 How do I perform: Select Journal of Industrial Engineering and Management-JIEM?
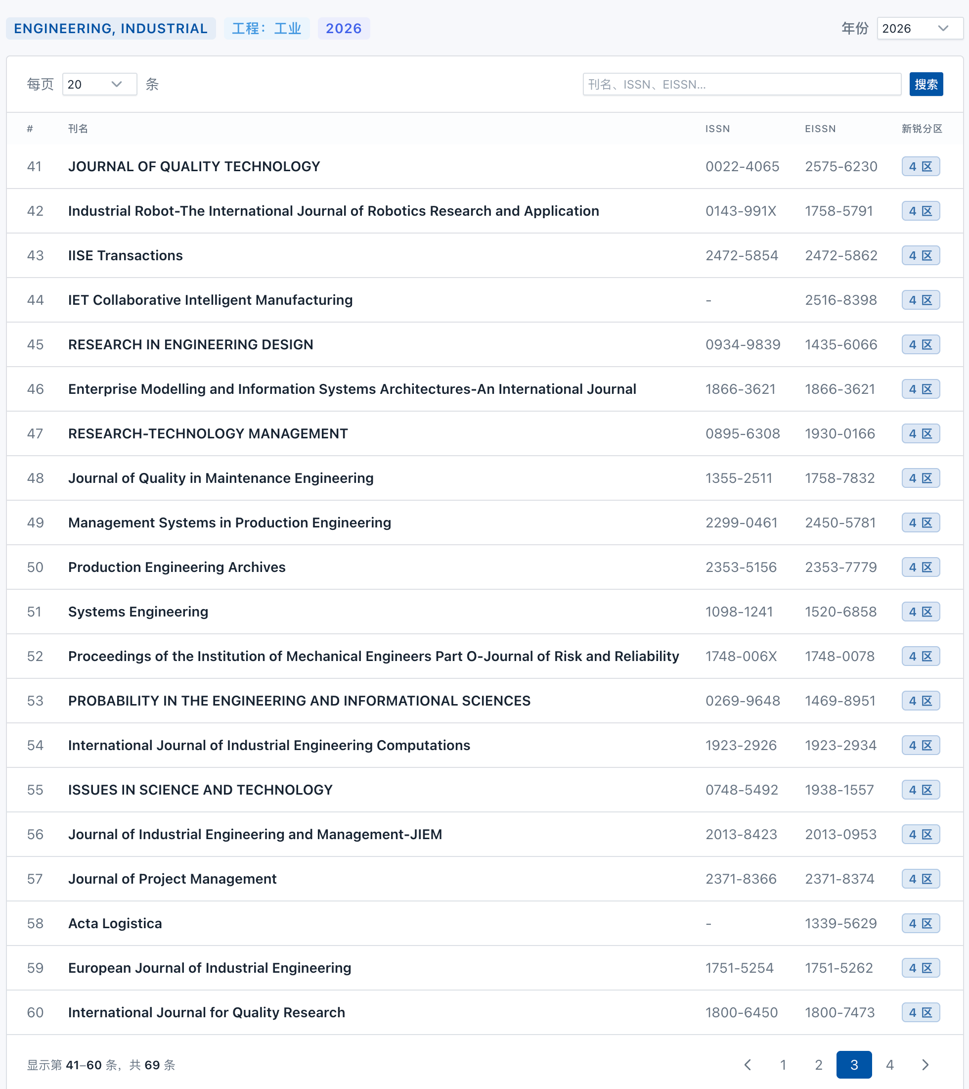tap(256, 834)
